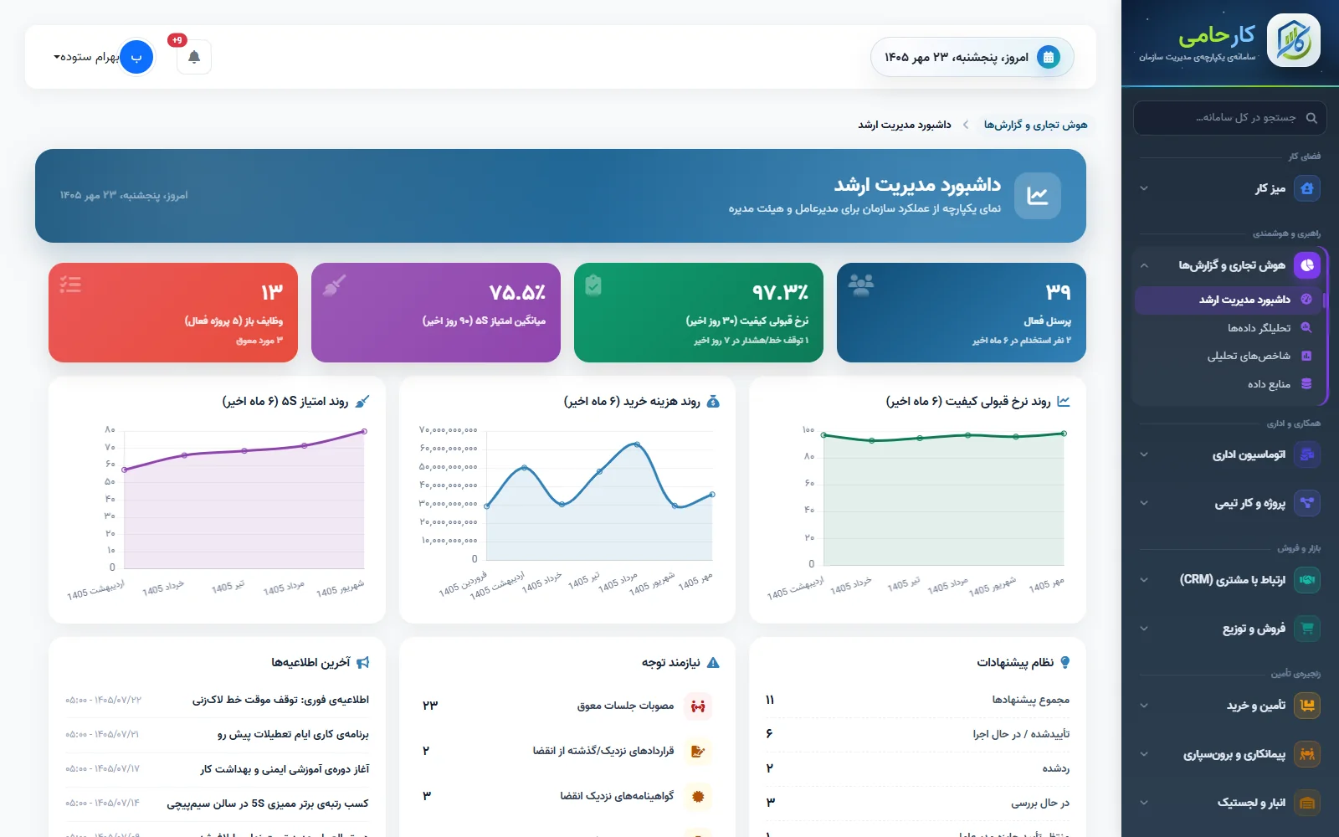Expand the فروش و توزیع chevron

pos(1144,629)
